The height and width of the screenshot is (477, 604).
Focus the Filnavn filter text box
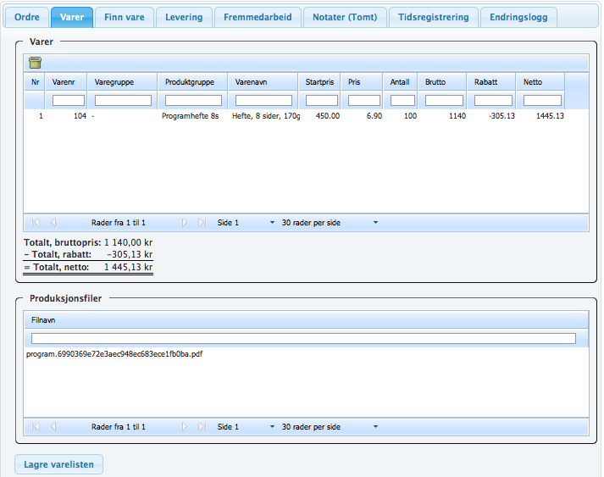pos(303,339)
